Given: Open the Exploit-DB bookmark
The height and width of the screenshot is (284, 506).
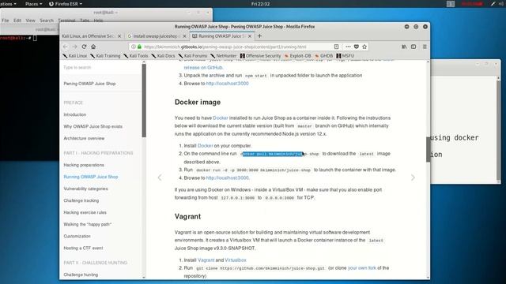Looking at the screenshot, I should pyautogui.click(x=297, y=56).
